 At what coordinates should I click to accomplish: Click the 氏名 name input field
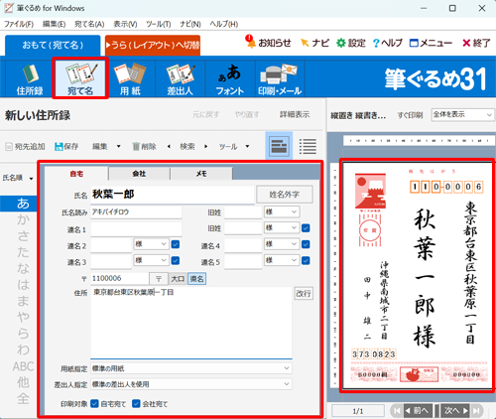tap(173, 195)
